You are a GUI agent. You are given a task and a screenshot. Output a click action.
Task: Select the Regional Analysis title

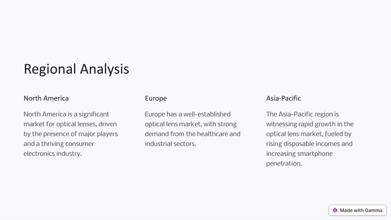coord(76,69)
